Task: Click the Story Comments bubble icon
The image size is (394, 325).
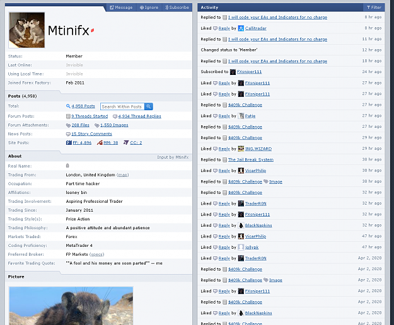Action: click(x=68, y=134)
